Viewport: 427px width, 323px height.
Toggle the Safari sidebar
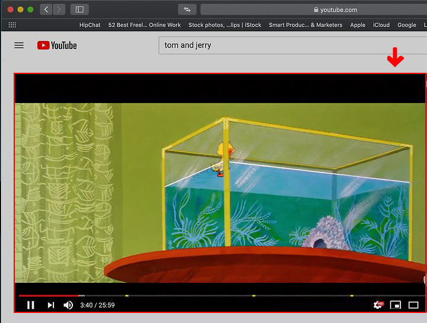tap(79, 9)
